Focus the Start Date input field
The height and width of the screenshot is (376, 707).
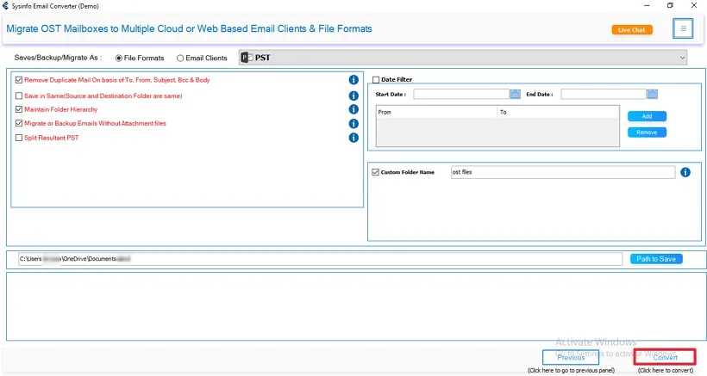tap(460, 94)
